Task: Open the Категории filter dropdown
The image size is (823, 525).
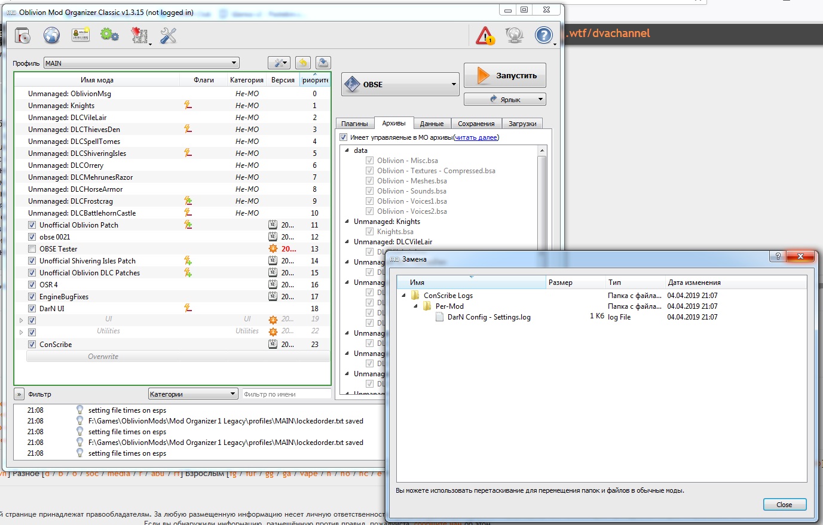Action: (x=194, y=394)
